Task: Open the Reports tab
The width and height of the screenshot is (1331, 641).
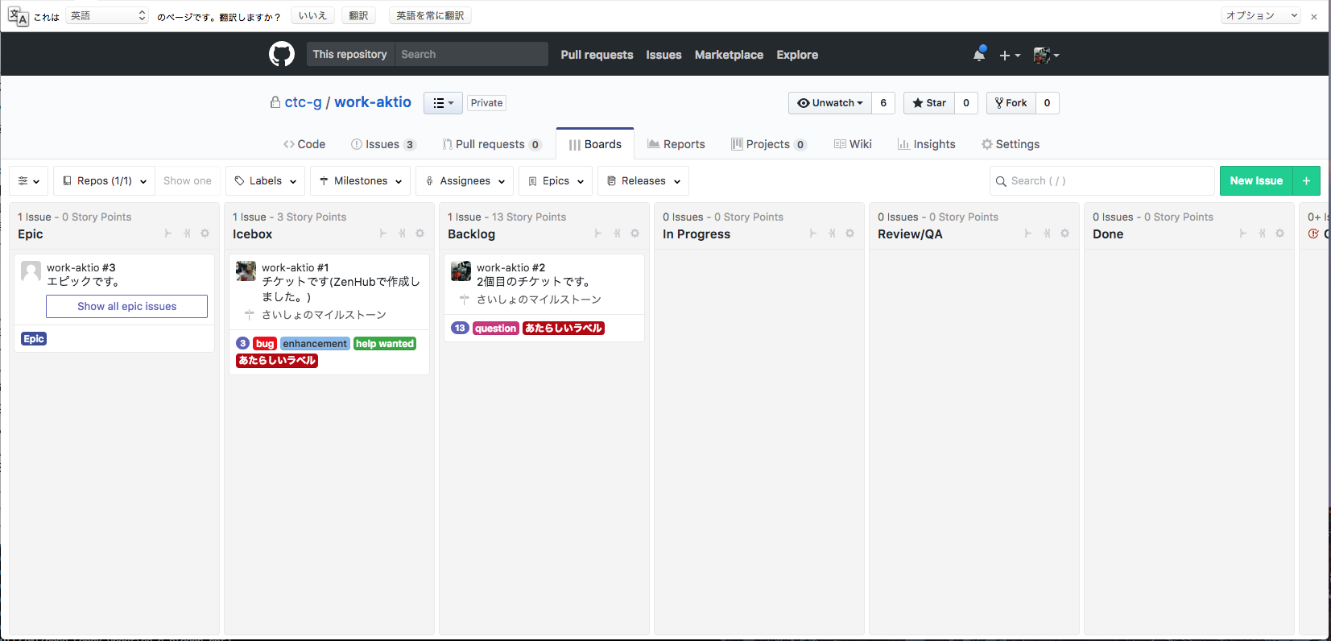Action: tap(676, 144)
